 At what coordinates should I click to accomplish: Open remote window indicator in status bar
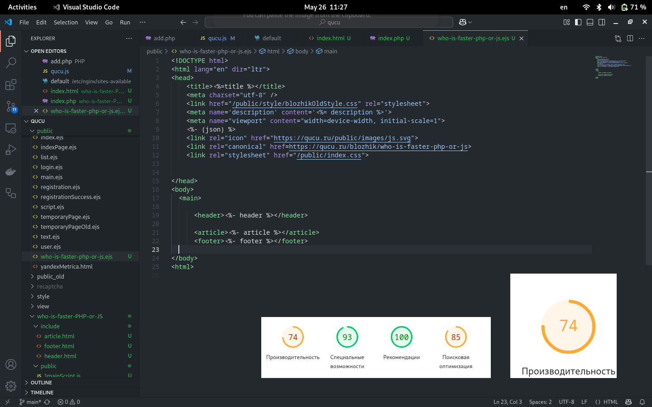click(x=7, y=402)
